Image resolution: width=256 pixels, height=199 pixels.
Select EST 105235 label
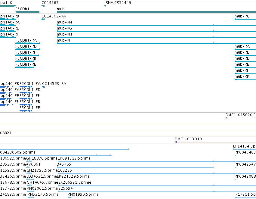[65, 170]
